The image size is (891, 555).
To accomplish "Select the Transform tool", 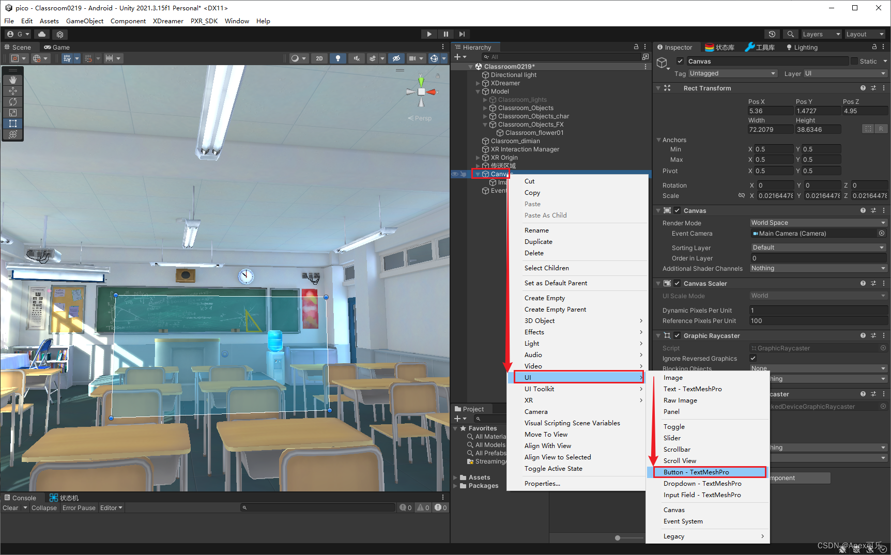I will coord(13,134).
